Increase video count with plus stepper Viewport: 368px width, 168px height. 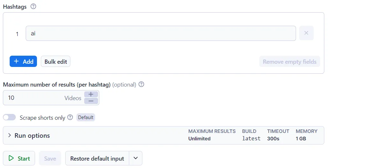click(91, 94)
